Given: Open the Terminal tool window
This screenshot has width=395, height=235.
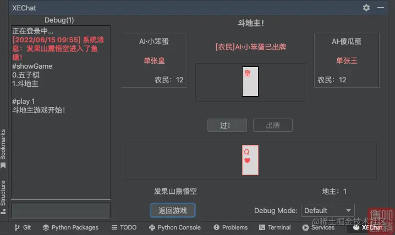Looking at the screenshot, I should [x=275, y=227].
